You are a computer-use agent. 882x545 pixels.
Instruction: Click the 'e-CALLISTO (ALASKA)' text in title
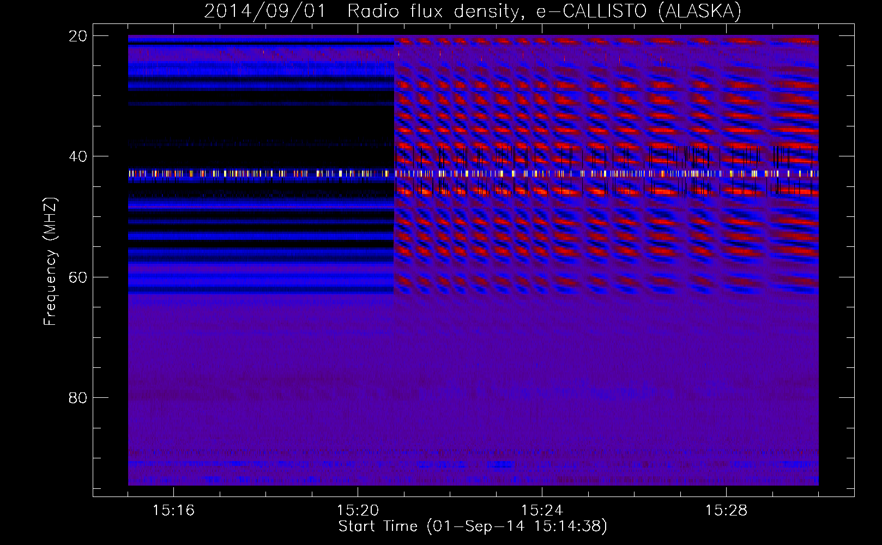click(x=639, y=11)
